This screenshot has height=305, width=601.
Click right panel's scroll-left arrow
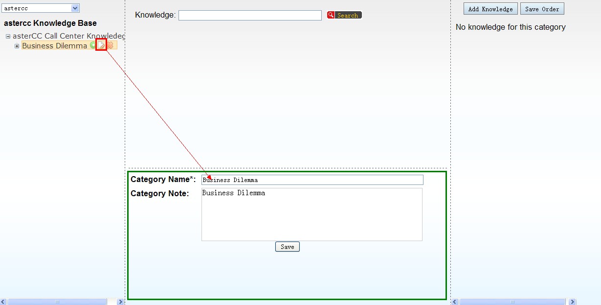(x=454, y=302)
